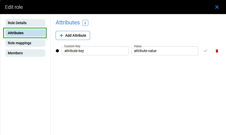This screenshot has height=135, width=226.
Task: Click the blue Attributes heading text
Action: 68,23
